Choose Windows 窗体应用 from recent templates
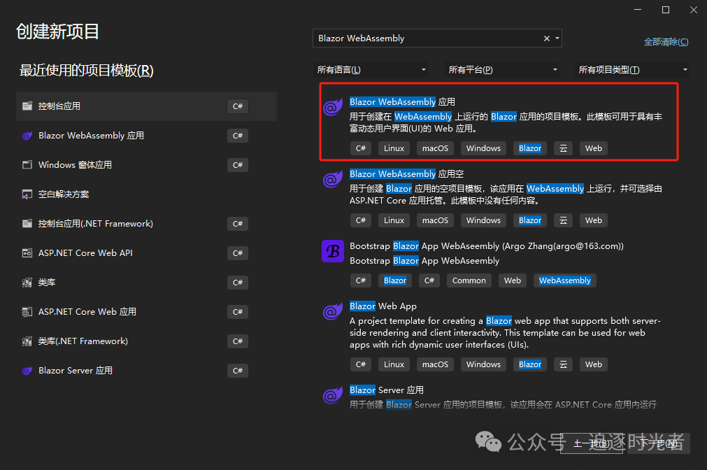 (x=147, y=164)
